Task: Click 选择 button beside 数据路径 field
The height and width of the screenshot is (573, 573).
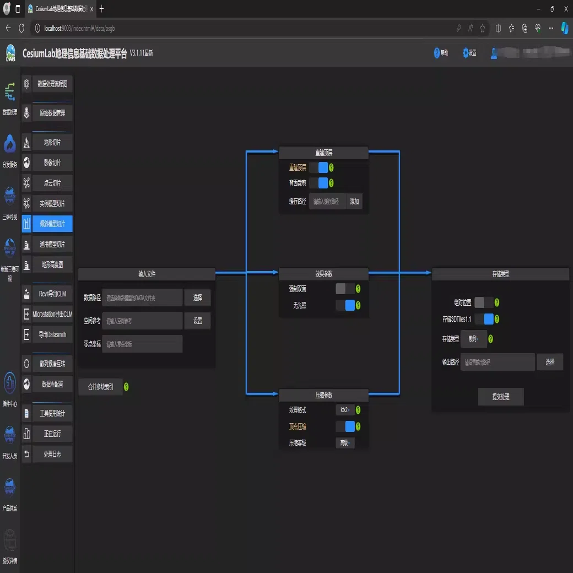Action: [197, 298]
